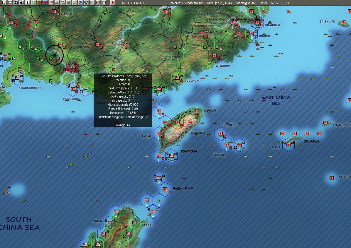Select the Hong Kong base hex
The image size is (351, 248).
73,89
